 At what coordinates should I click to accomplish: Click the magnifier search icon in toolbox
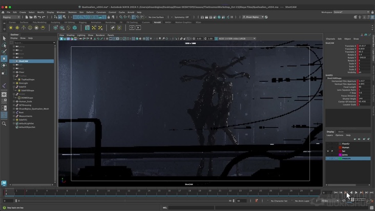[4, 123]
